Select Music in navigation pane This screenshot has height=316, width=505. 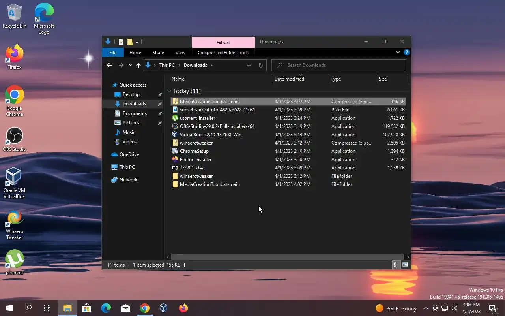(129, 132)
